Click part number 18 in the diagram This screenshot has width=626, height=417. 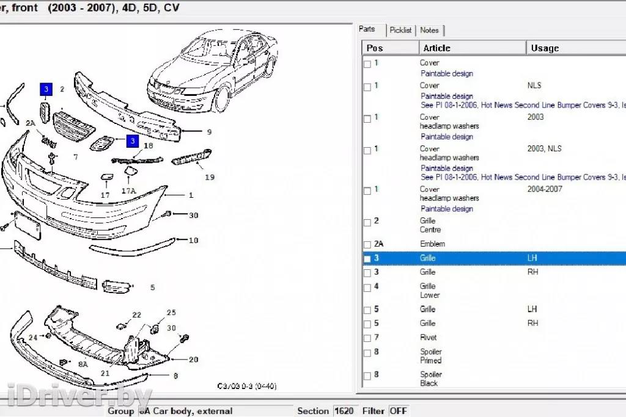coord(149,145)
